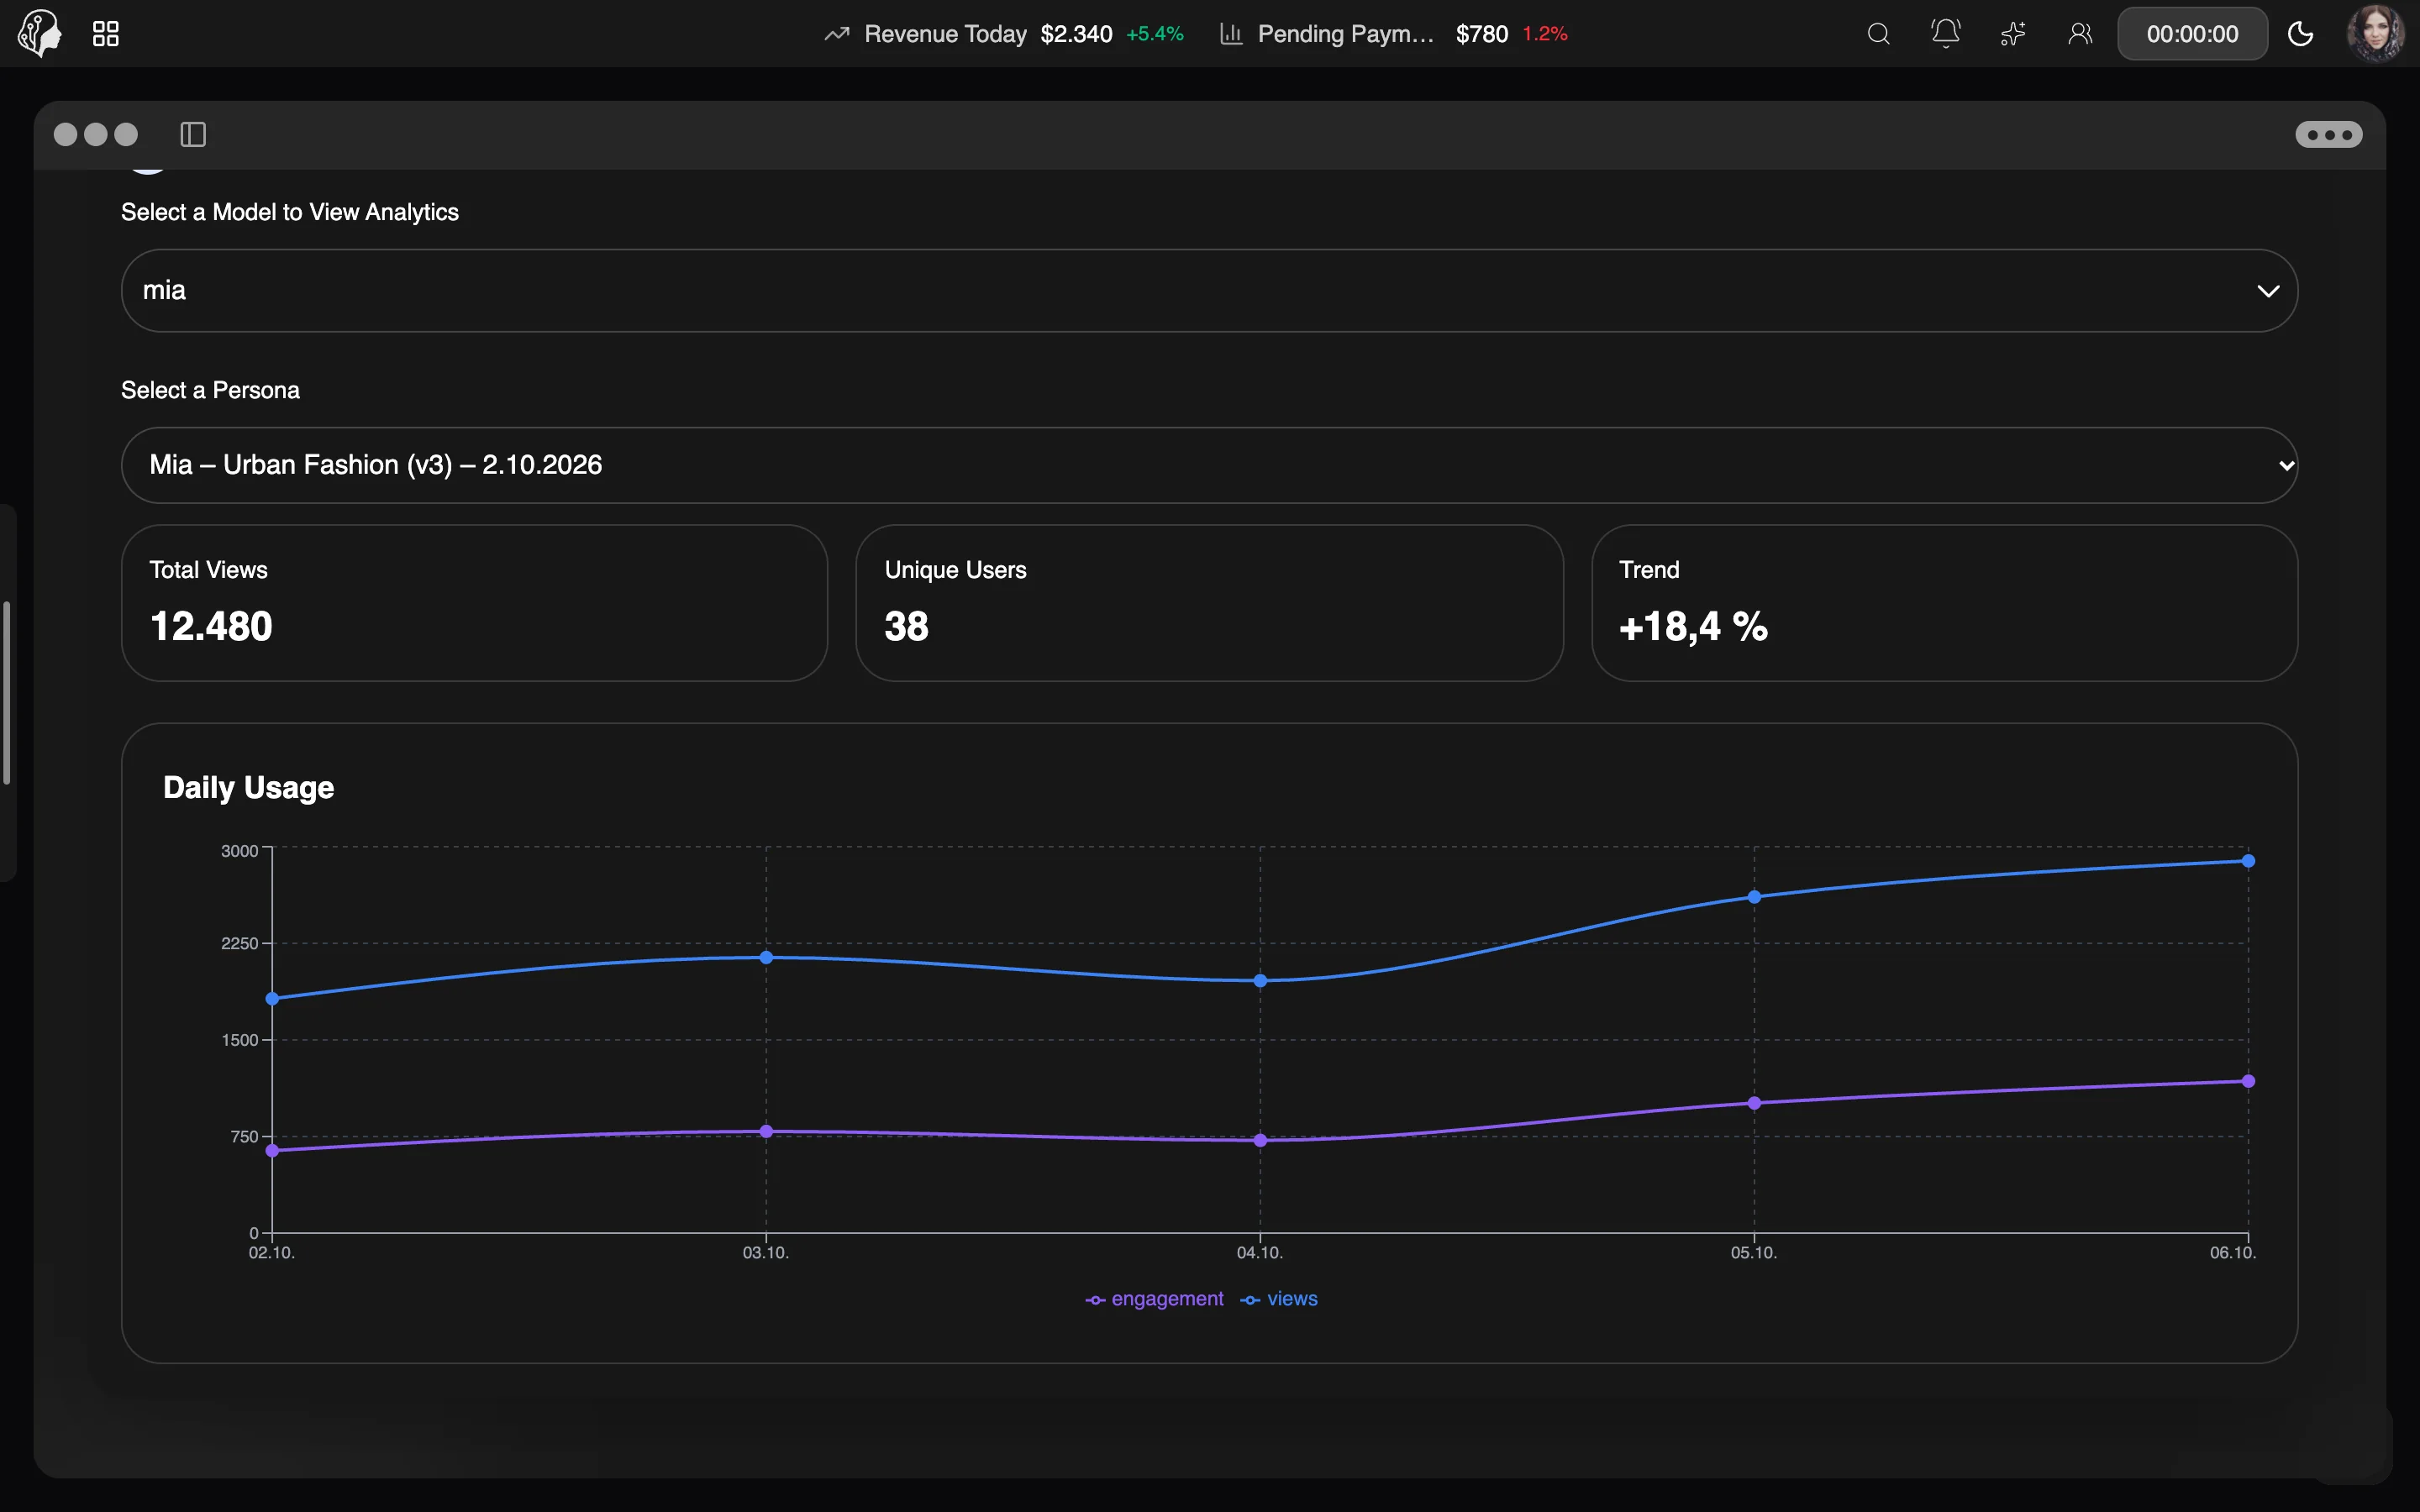Click engagement data point at 04.10.

[x=1260, y=1140]
